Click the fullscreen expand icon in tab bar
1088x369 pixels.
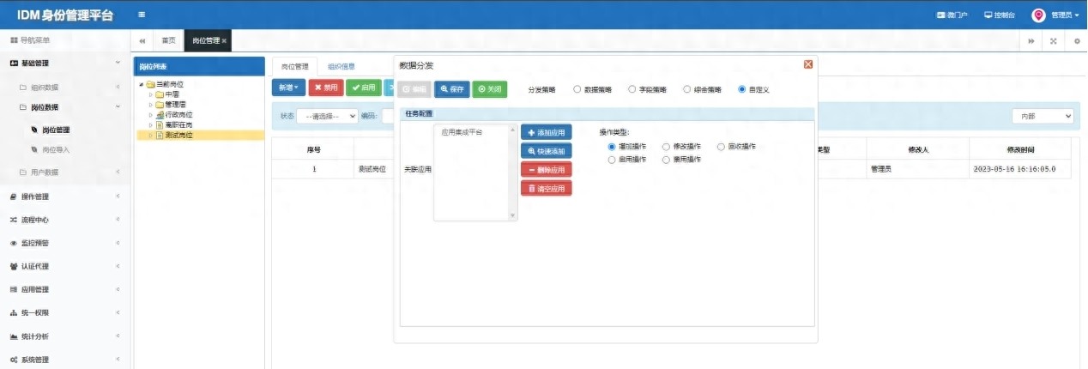point(1053,41)
